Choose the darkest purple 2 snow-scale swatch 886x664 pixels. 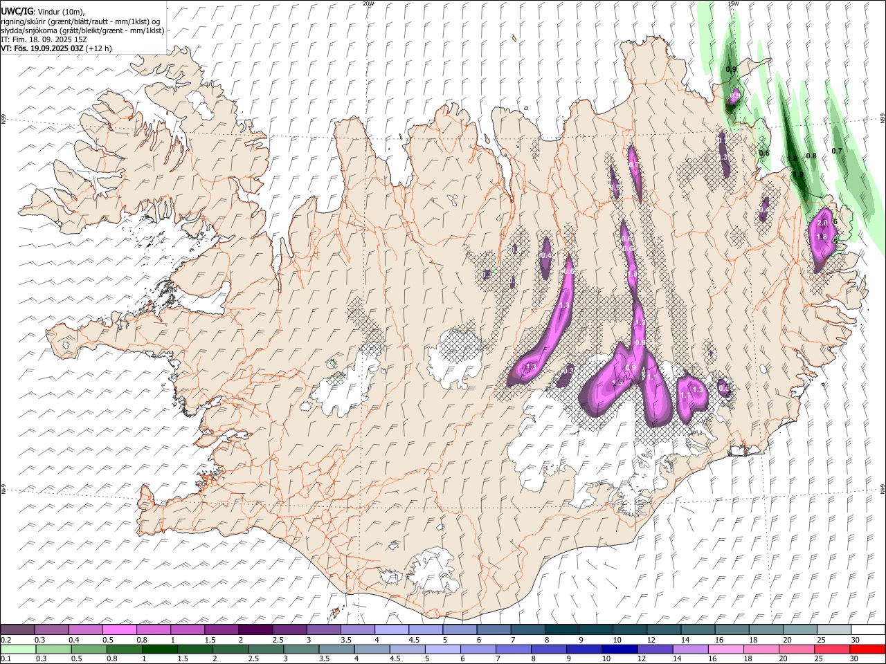255,630
